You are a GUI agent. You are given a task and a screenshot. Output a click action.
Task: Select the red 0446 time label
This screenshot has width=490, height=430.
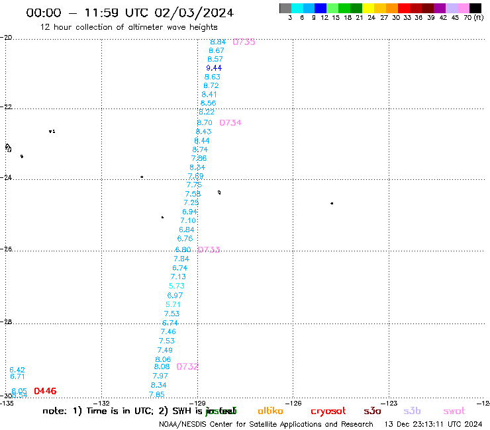pos(45,391)
